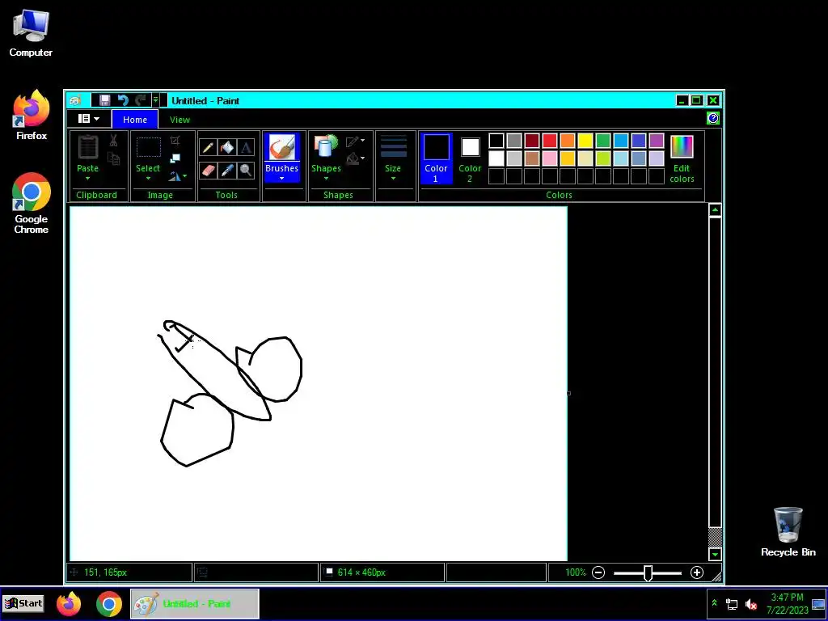
Task: Select Color 2 background button
Action: pyautogui.click(x=470, y=158)
